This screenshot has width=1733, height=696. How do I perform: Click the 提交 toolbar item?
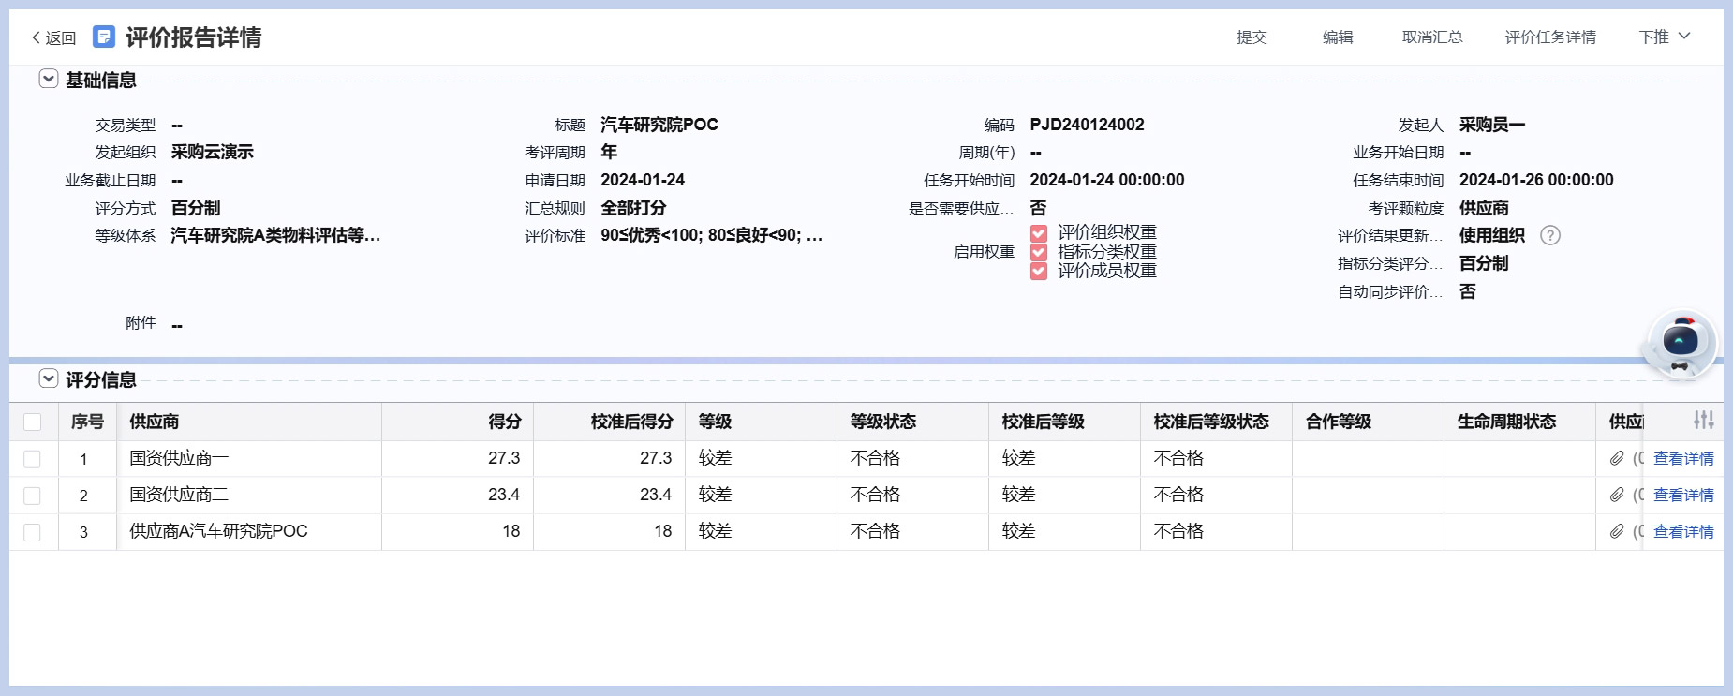pos(1252,37)
